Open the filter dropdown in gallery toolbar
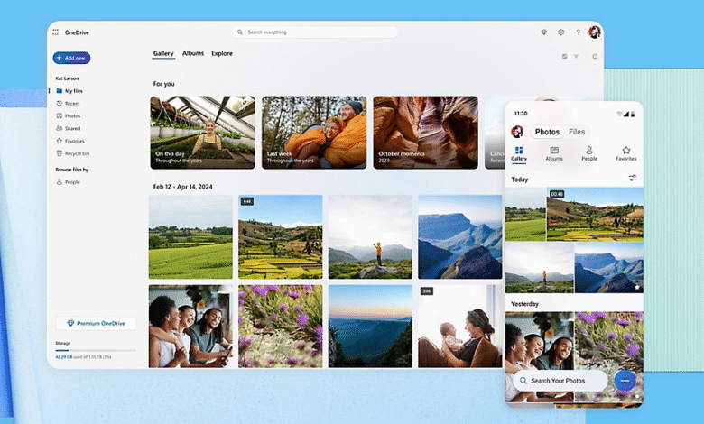The width and height of the screenshot is (704, 424). (x=577, y=56)
